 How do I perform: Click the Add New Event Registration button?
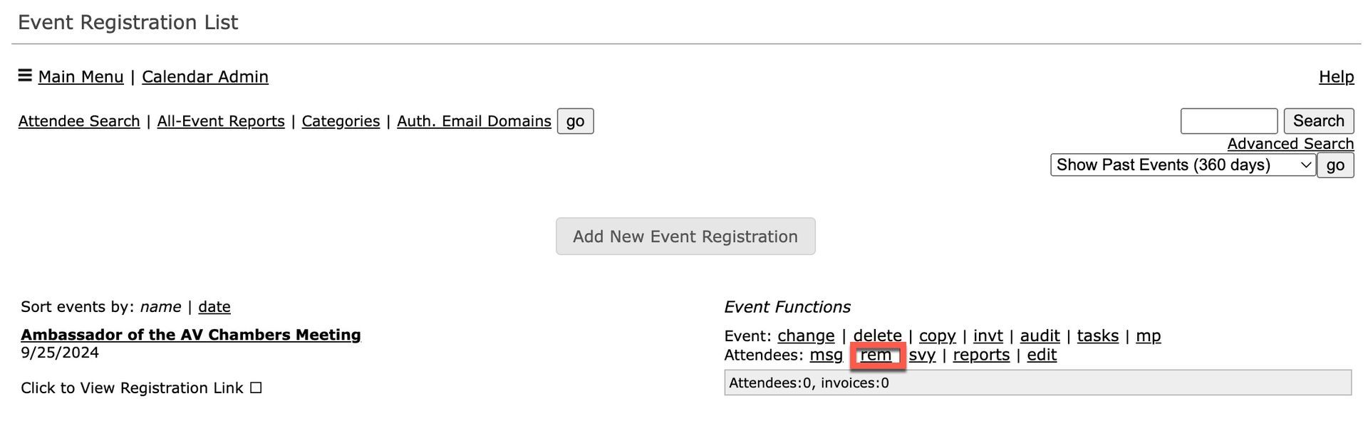click(685, 236)
